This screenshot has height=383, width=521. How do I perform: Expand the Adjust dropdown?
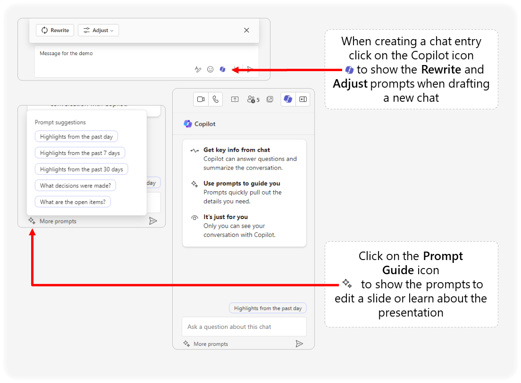click(x=98, y=30)
